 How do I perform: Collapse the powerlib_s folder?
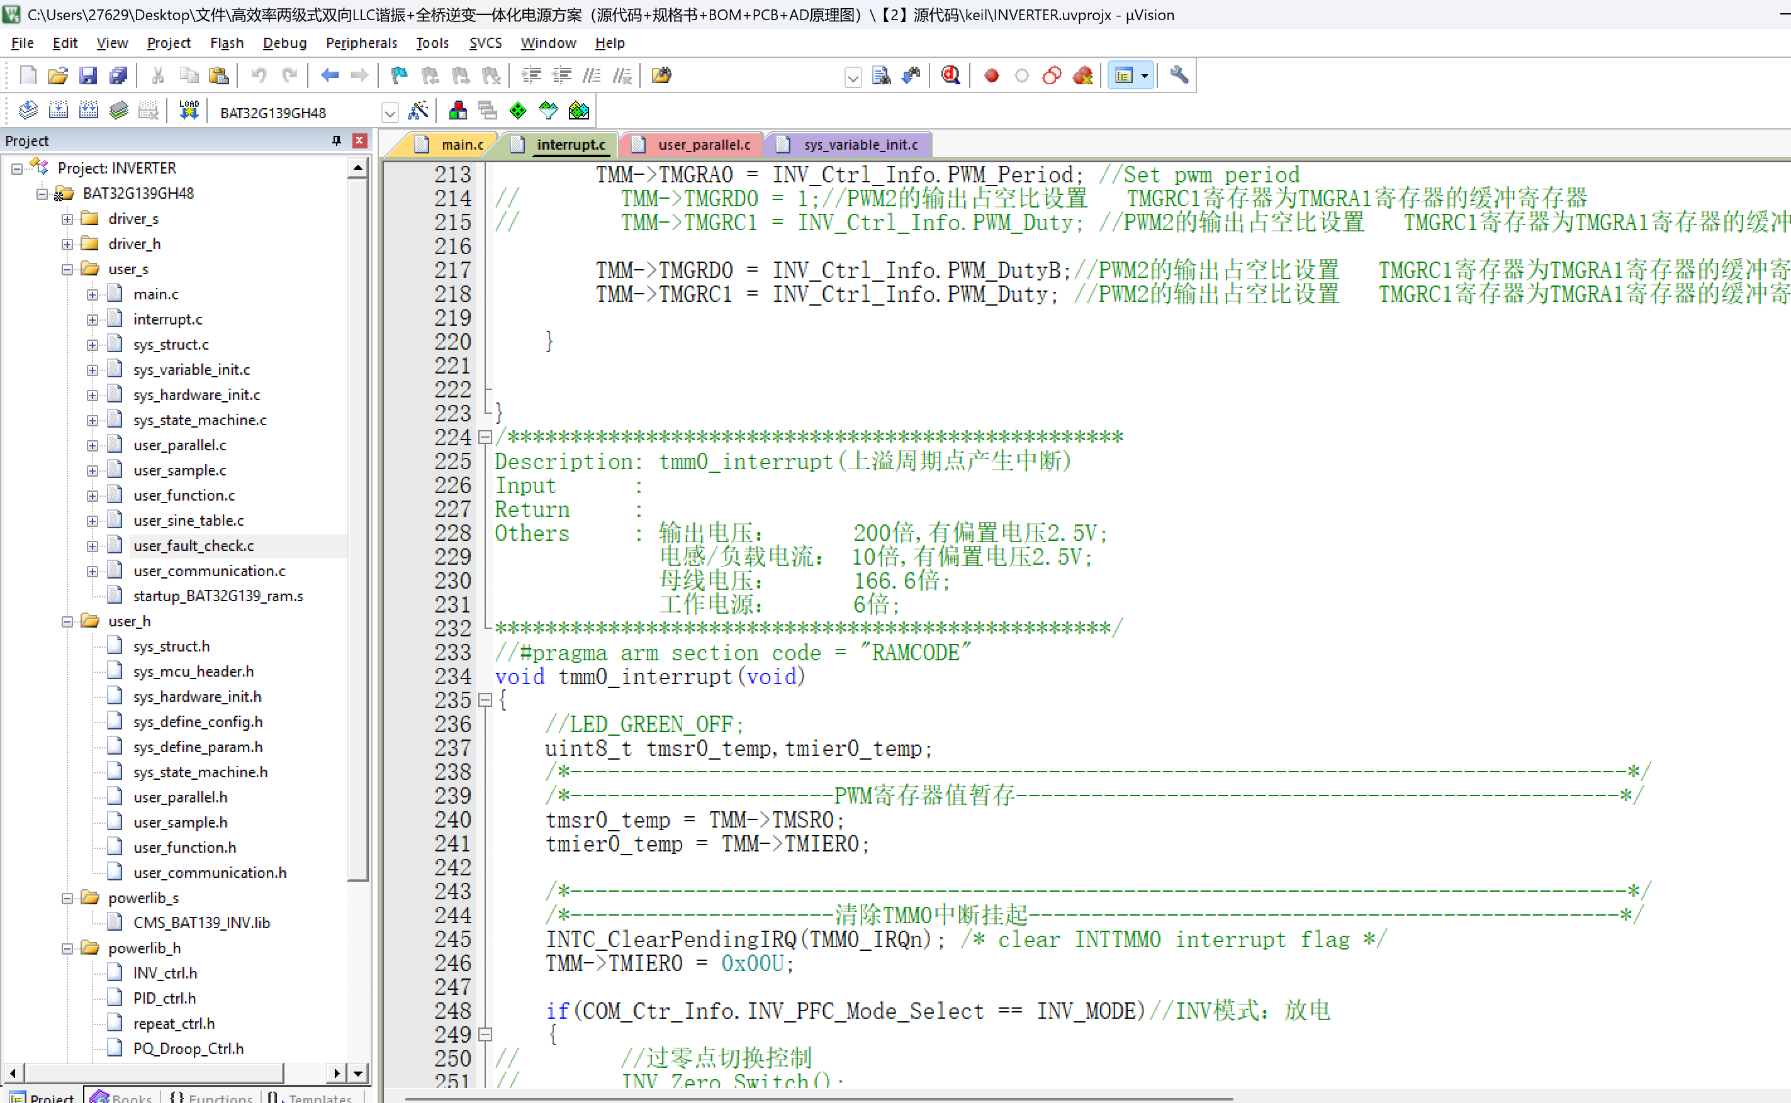tap(67, 899)
